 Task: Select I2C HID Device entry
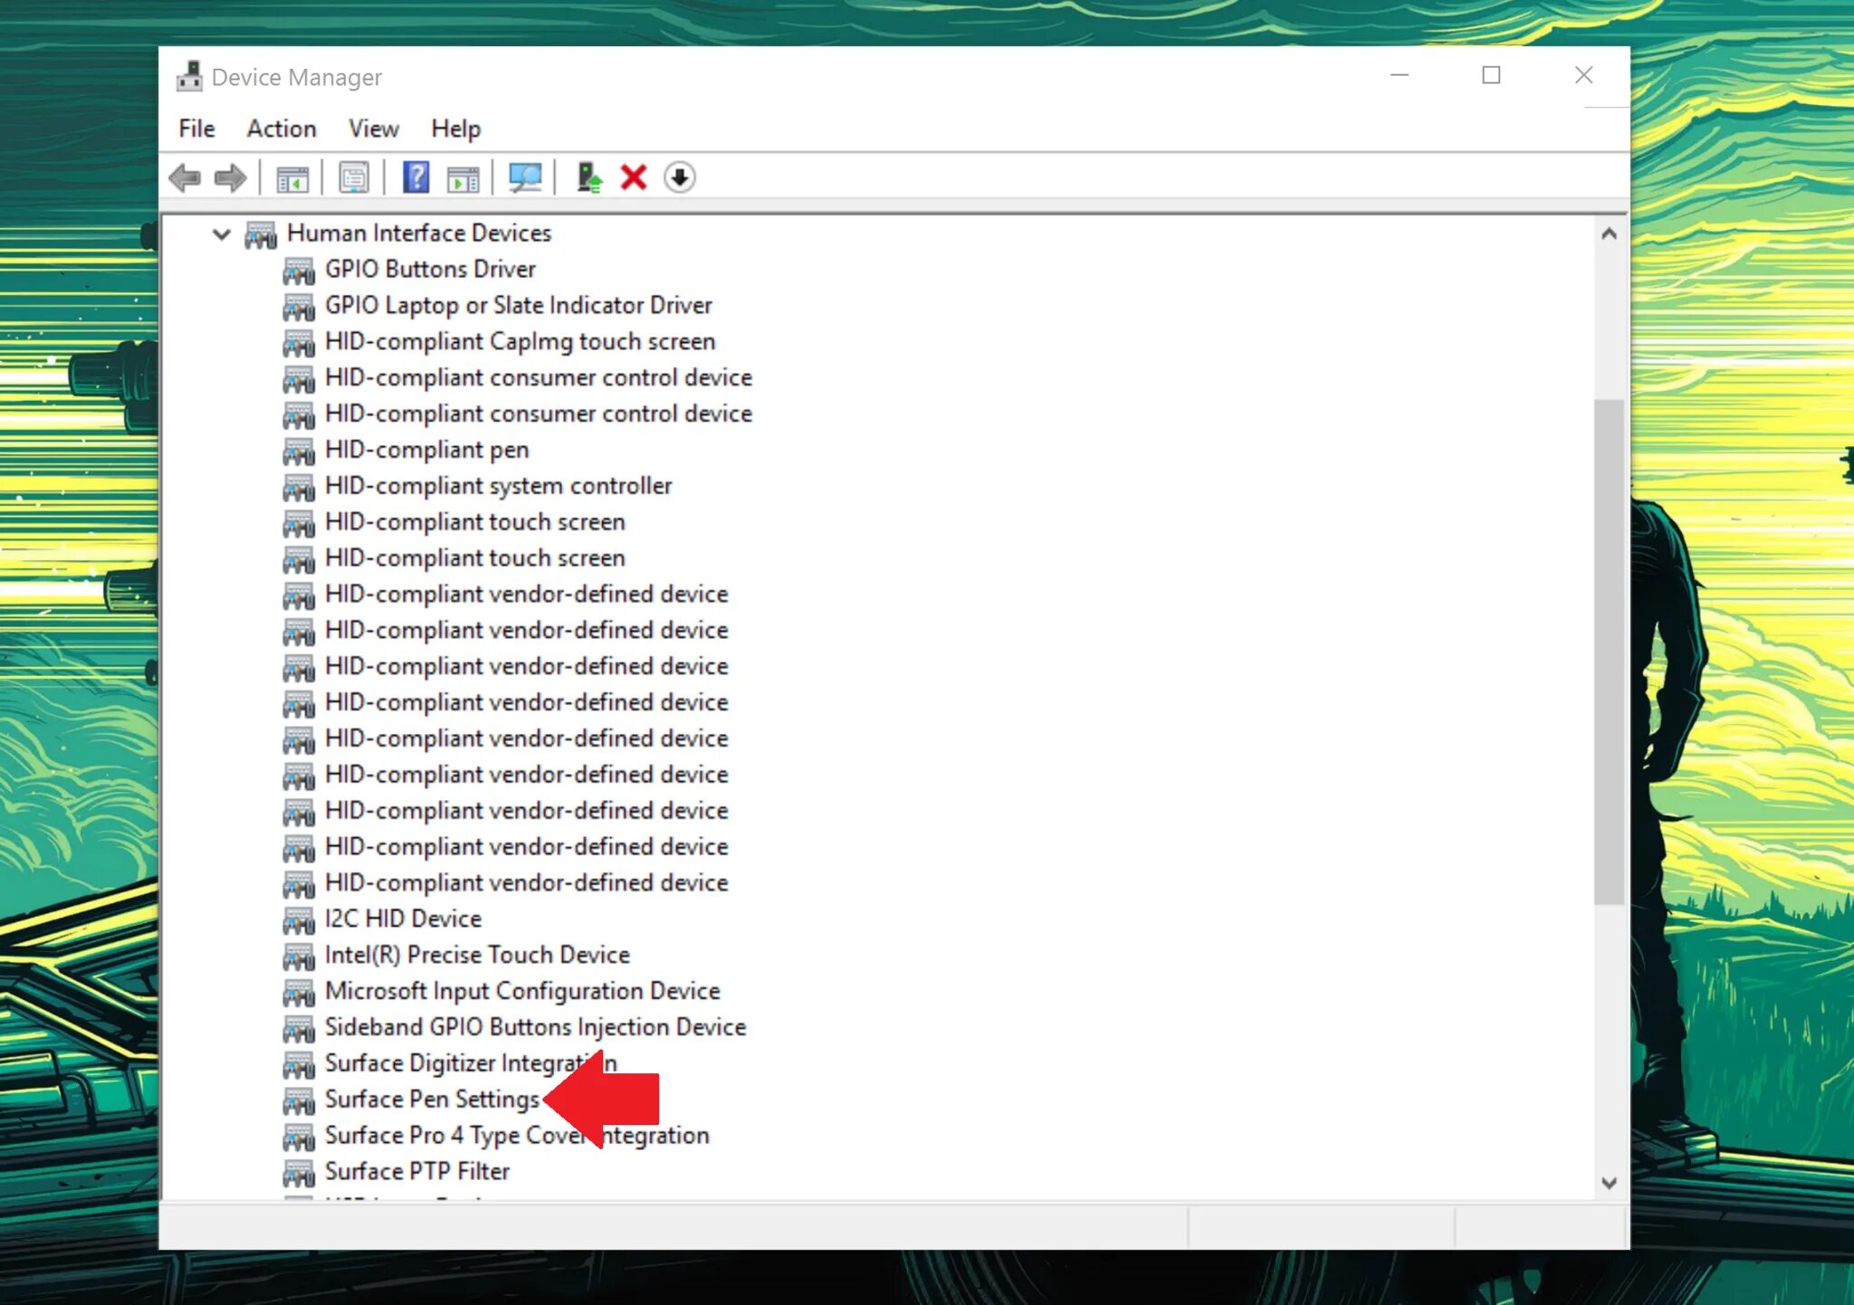(x=403, y=919)
